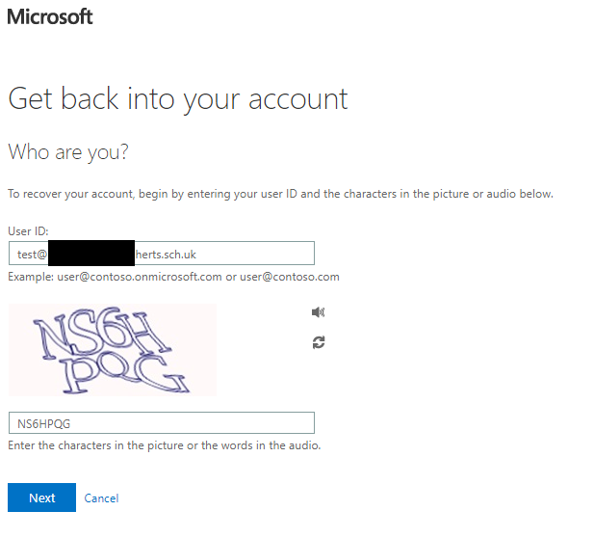Play the audio CAPTCHA speaker icon

click(319, 312)
